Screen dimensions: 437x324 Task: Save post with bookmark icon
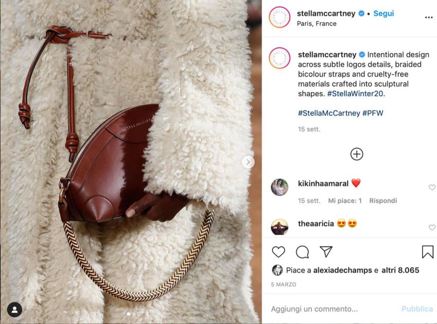point(427,252)
